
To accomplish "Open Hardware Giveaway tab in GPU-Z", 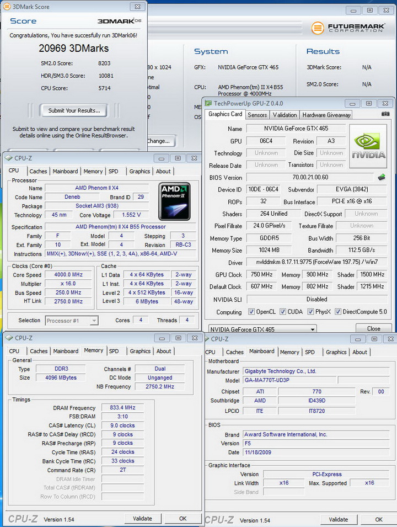I will pos(326,115).
